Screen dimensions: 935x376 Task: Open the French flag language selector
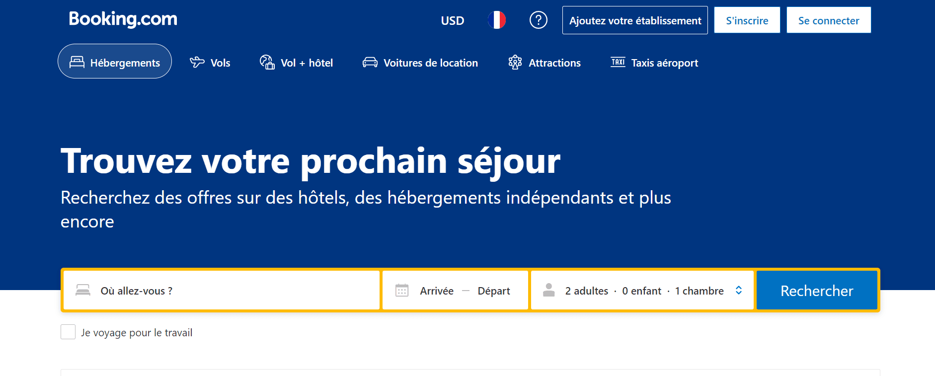pos(496,20)
